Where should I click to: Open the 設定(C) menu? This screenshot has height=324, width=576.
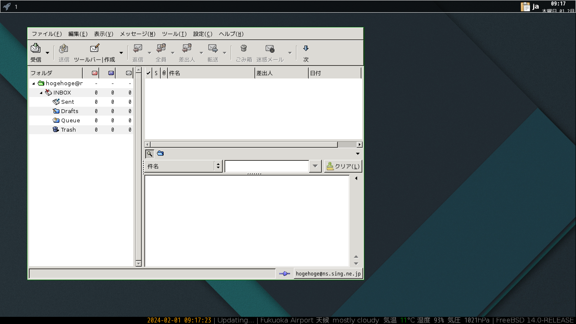pyautogui.click(x=203, y=34)
